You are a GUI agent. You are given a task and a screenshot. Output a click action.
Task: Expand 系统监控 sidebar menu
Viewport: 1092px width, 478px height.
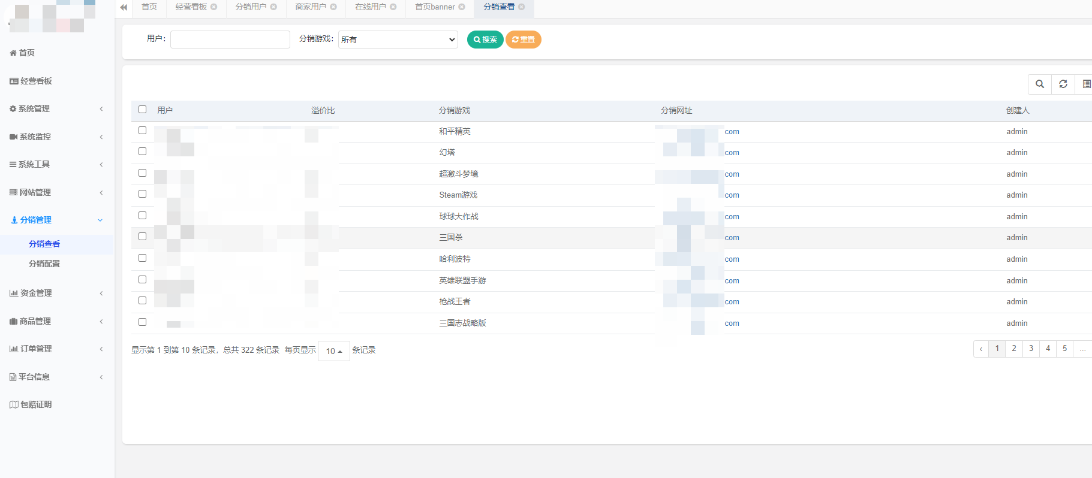(x=57, y=137)
